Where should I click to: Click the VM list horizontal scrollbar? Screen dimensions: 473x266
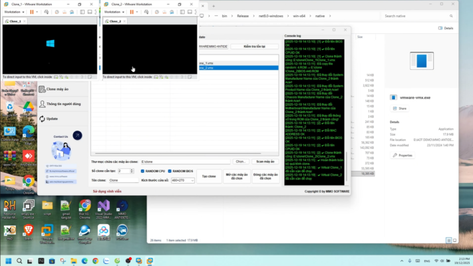pos(178,154)
